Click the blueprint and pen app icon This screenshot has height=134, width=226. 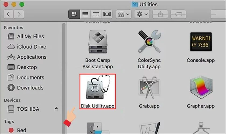[150, 128]
